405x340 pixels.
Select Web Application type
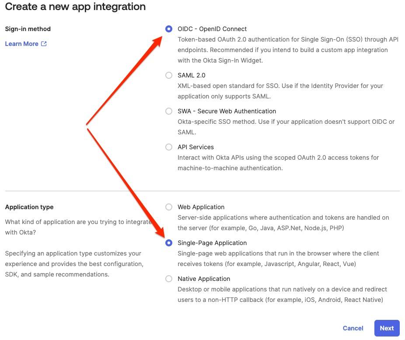pos(169,207)
